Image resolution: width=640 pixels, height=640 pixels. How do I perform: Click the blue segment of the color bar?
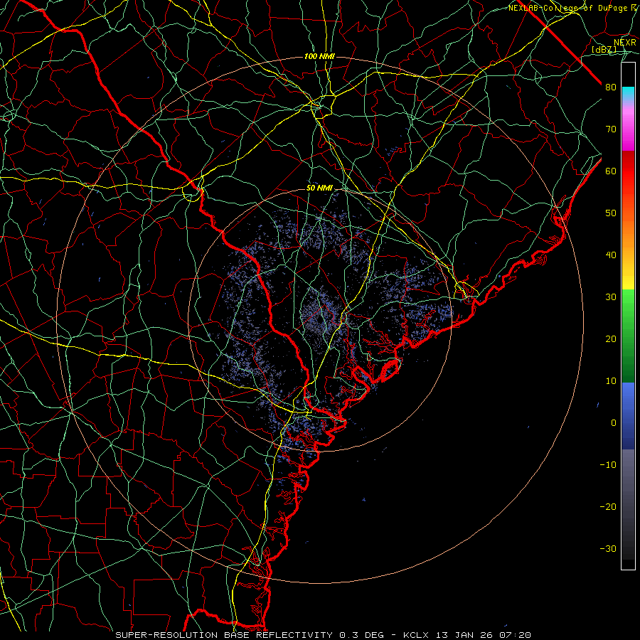click(628, 416)
